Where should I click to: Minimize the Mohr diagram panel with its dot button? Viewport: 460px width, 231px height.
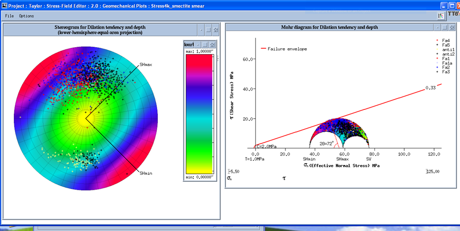(x=438, y=27)
